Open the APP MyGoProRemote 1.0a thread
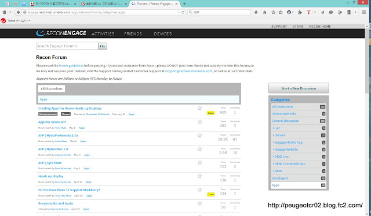 58,136
